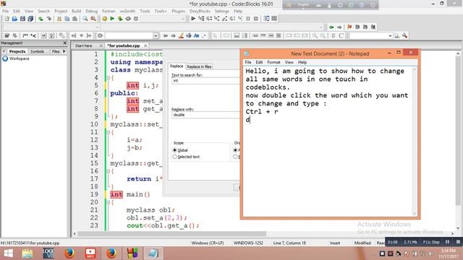The width and height of the screenshot is (463, 260).
Task: Click the Undo toolbar icon
Action: 41,19
